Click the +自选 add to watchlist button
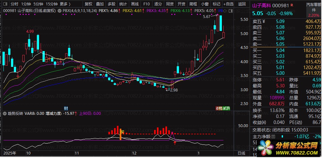The image size is (323, 158). click(x=228, y=4)
